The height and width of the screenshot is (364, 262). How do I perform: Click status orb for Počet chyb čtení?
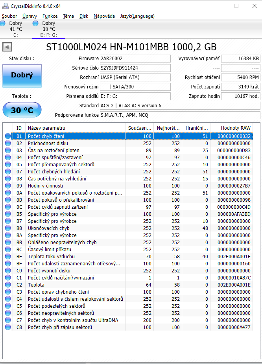pyautogui.click(x=8, y=136)
